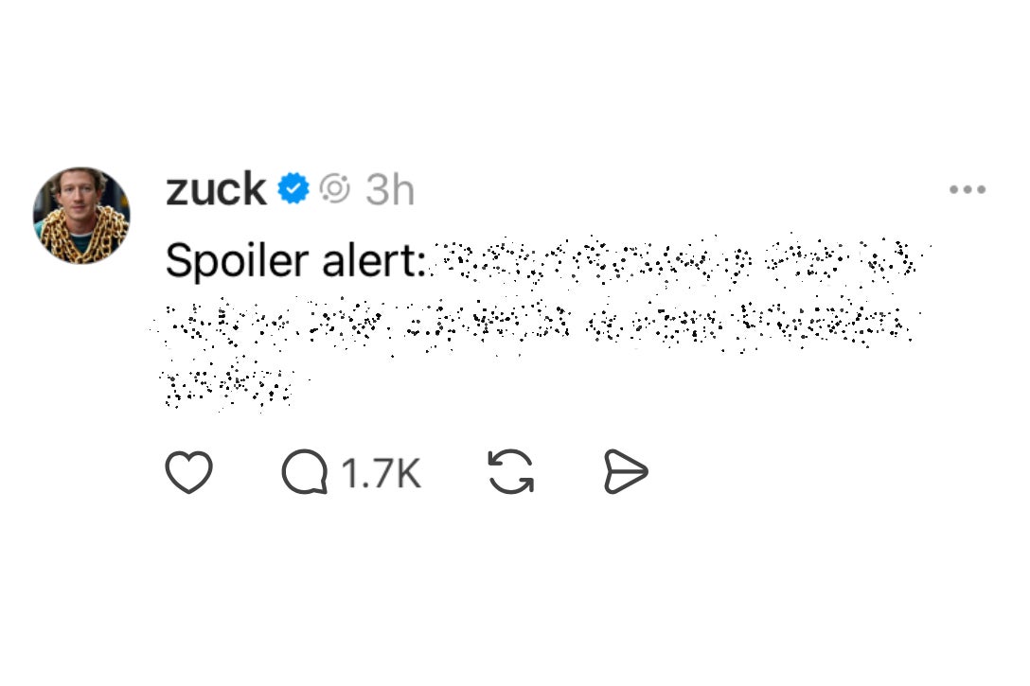Image resolution: width=1030 pixels, height=686 pixels.
Task: Repost using the circular arrows icon
Action: [511, 472]
